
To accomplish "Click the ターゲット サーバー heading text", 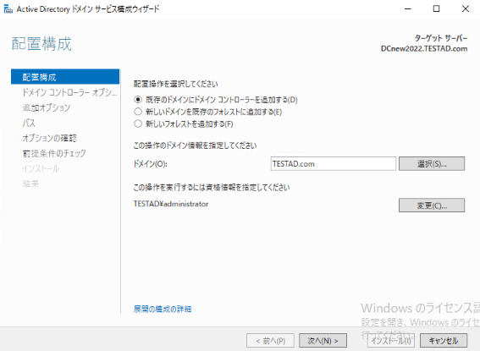I will [x=441, y=38].
